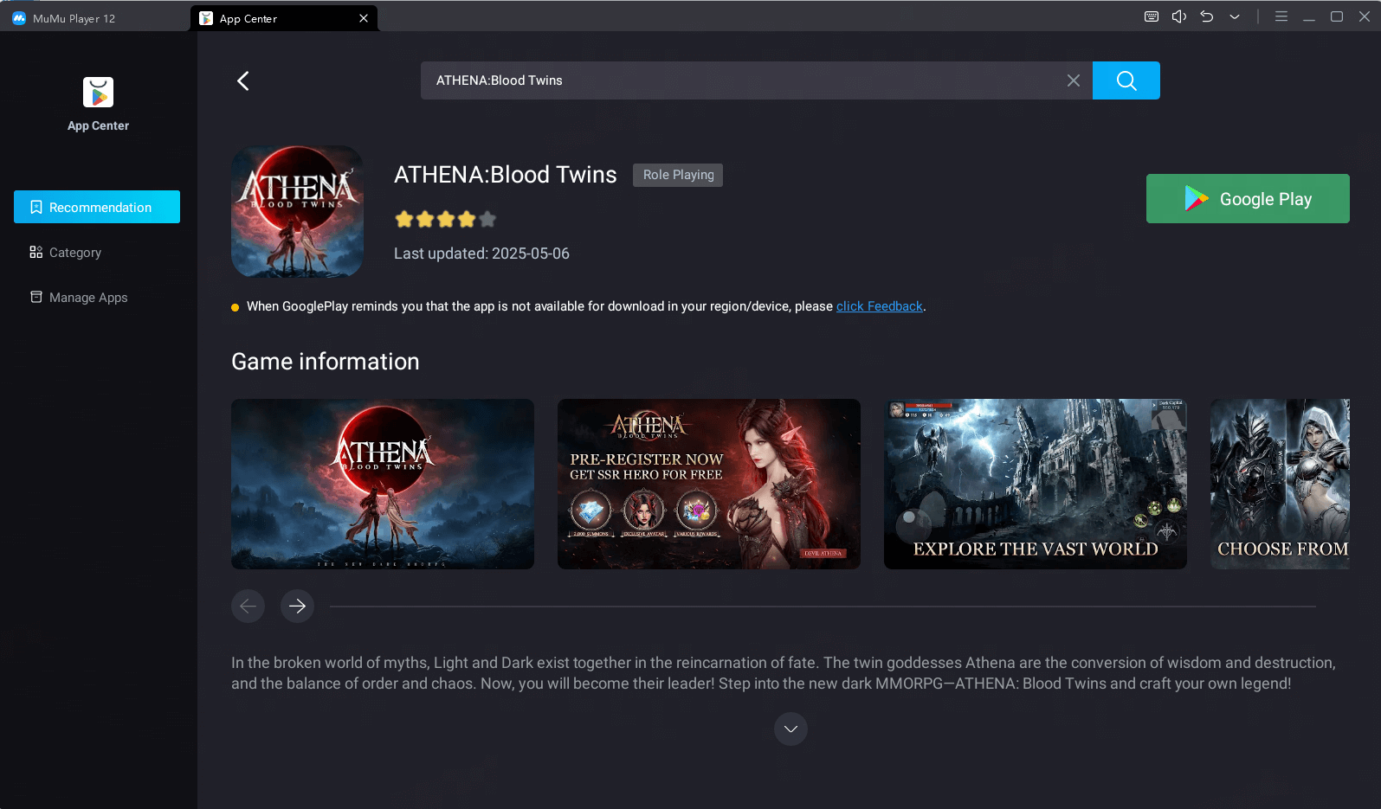Click the green Google Play button
The image size is (1381, 809).
point(1248,199)
